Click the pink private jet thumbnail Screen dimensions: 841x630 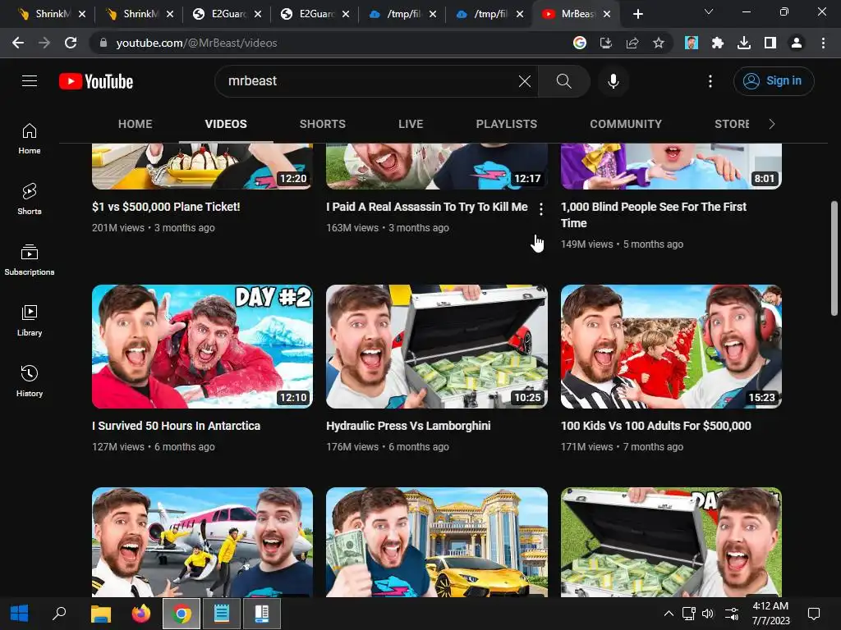tap(202, 541)
